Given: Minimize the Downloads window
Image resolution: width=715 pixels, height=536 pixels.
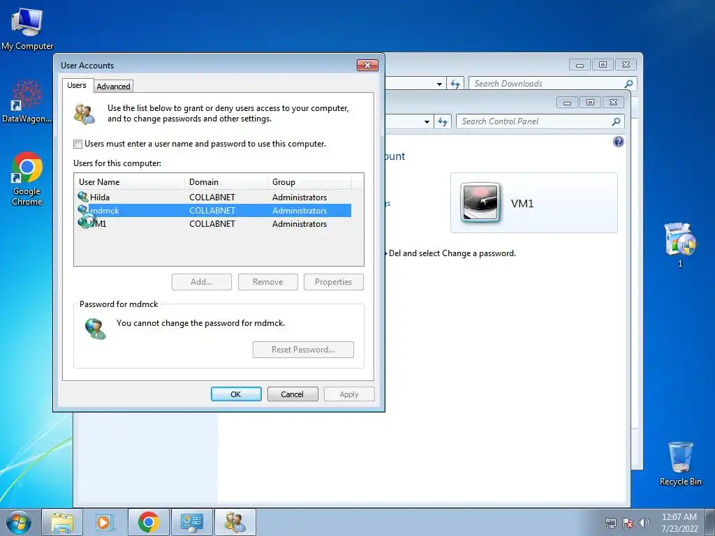Looking at the screenshot, I should coord(580,65).
